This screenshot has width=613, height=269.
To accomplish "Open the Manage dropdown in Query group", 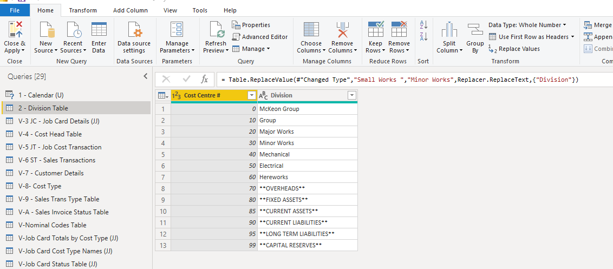I will tap(251, 49).
